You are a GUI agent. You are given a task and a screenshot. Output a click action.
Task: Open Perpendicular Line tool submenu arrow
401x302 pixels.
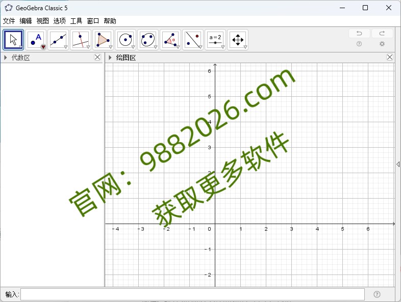click(88, 47)
